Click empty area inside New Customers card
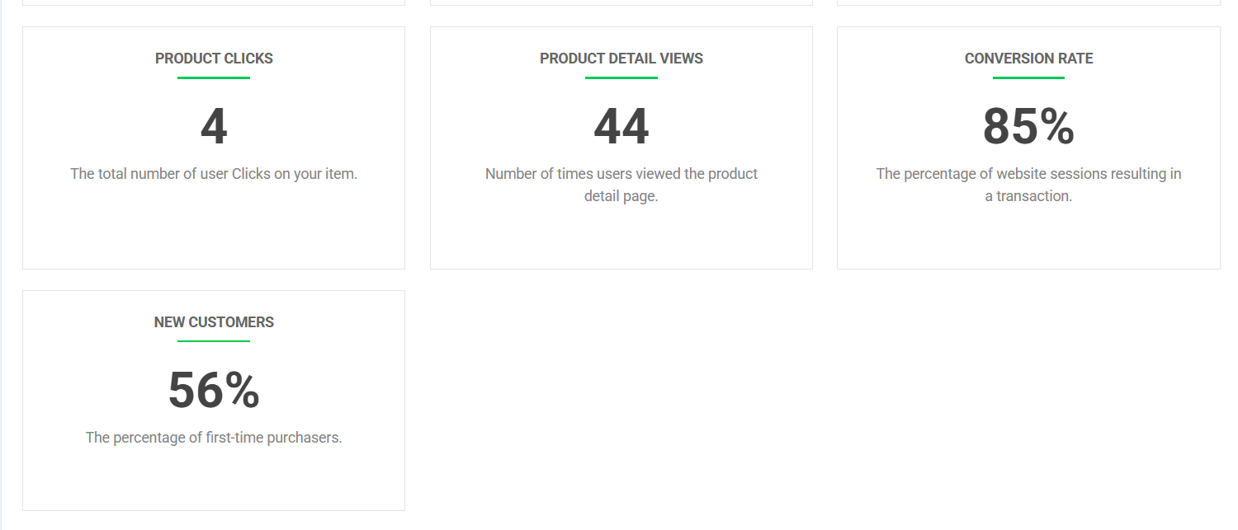Image resolution: width=1238 pixels, height=530 pixels. point(214,482)
